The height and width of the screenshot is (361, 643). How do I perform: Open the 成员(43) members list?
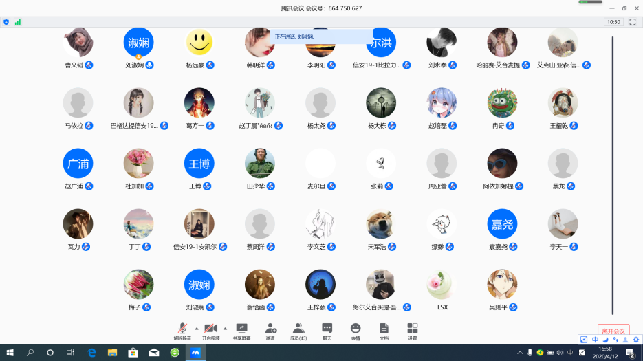298,331
